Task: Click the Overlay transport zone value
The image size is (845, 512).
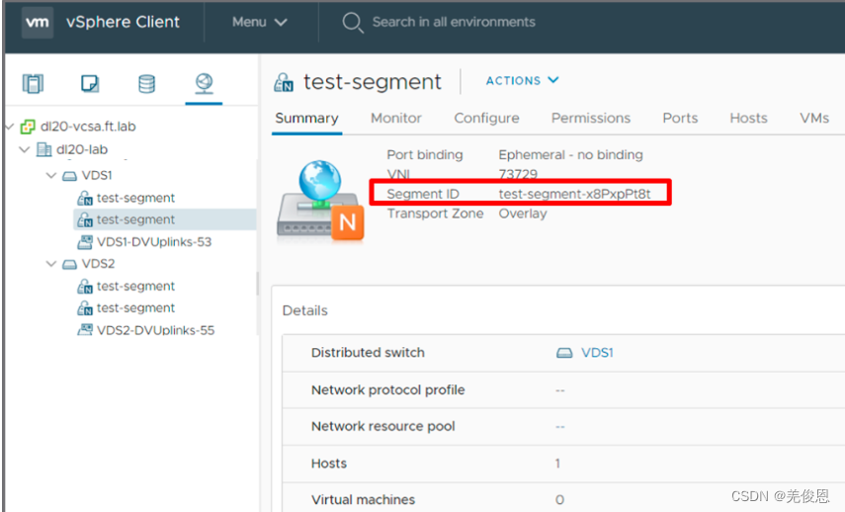Action: (523, 213)
